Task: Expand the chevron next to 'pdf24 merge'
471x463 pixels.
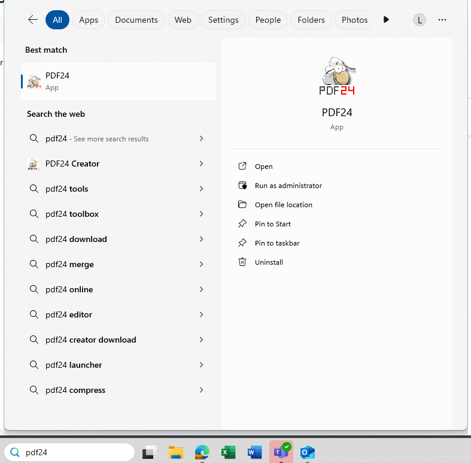Action: [201, 264]
